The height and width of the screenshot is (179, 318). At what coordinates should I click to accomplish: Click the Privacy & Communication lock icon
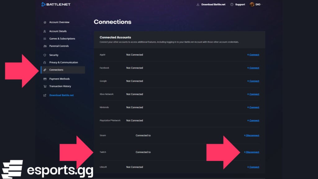click(x=45, y=62)
